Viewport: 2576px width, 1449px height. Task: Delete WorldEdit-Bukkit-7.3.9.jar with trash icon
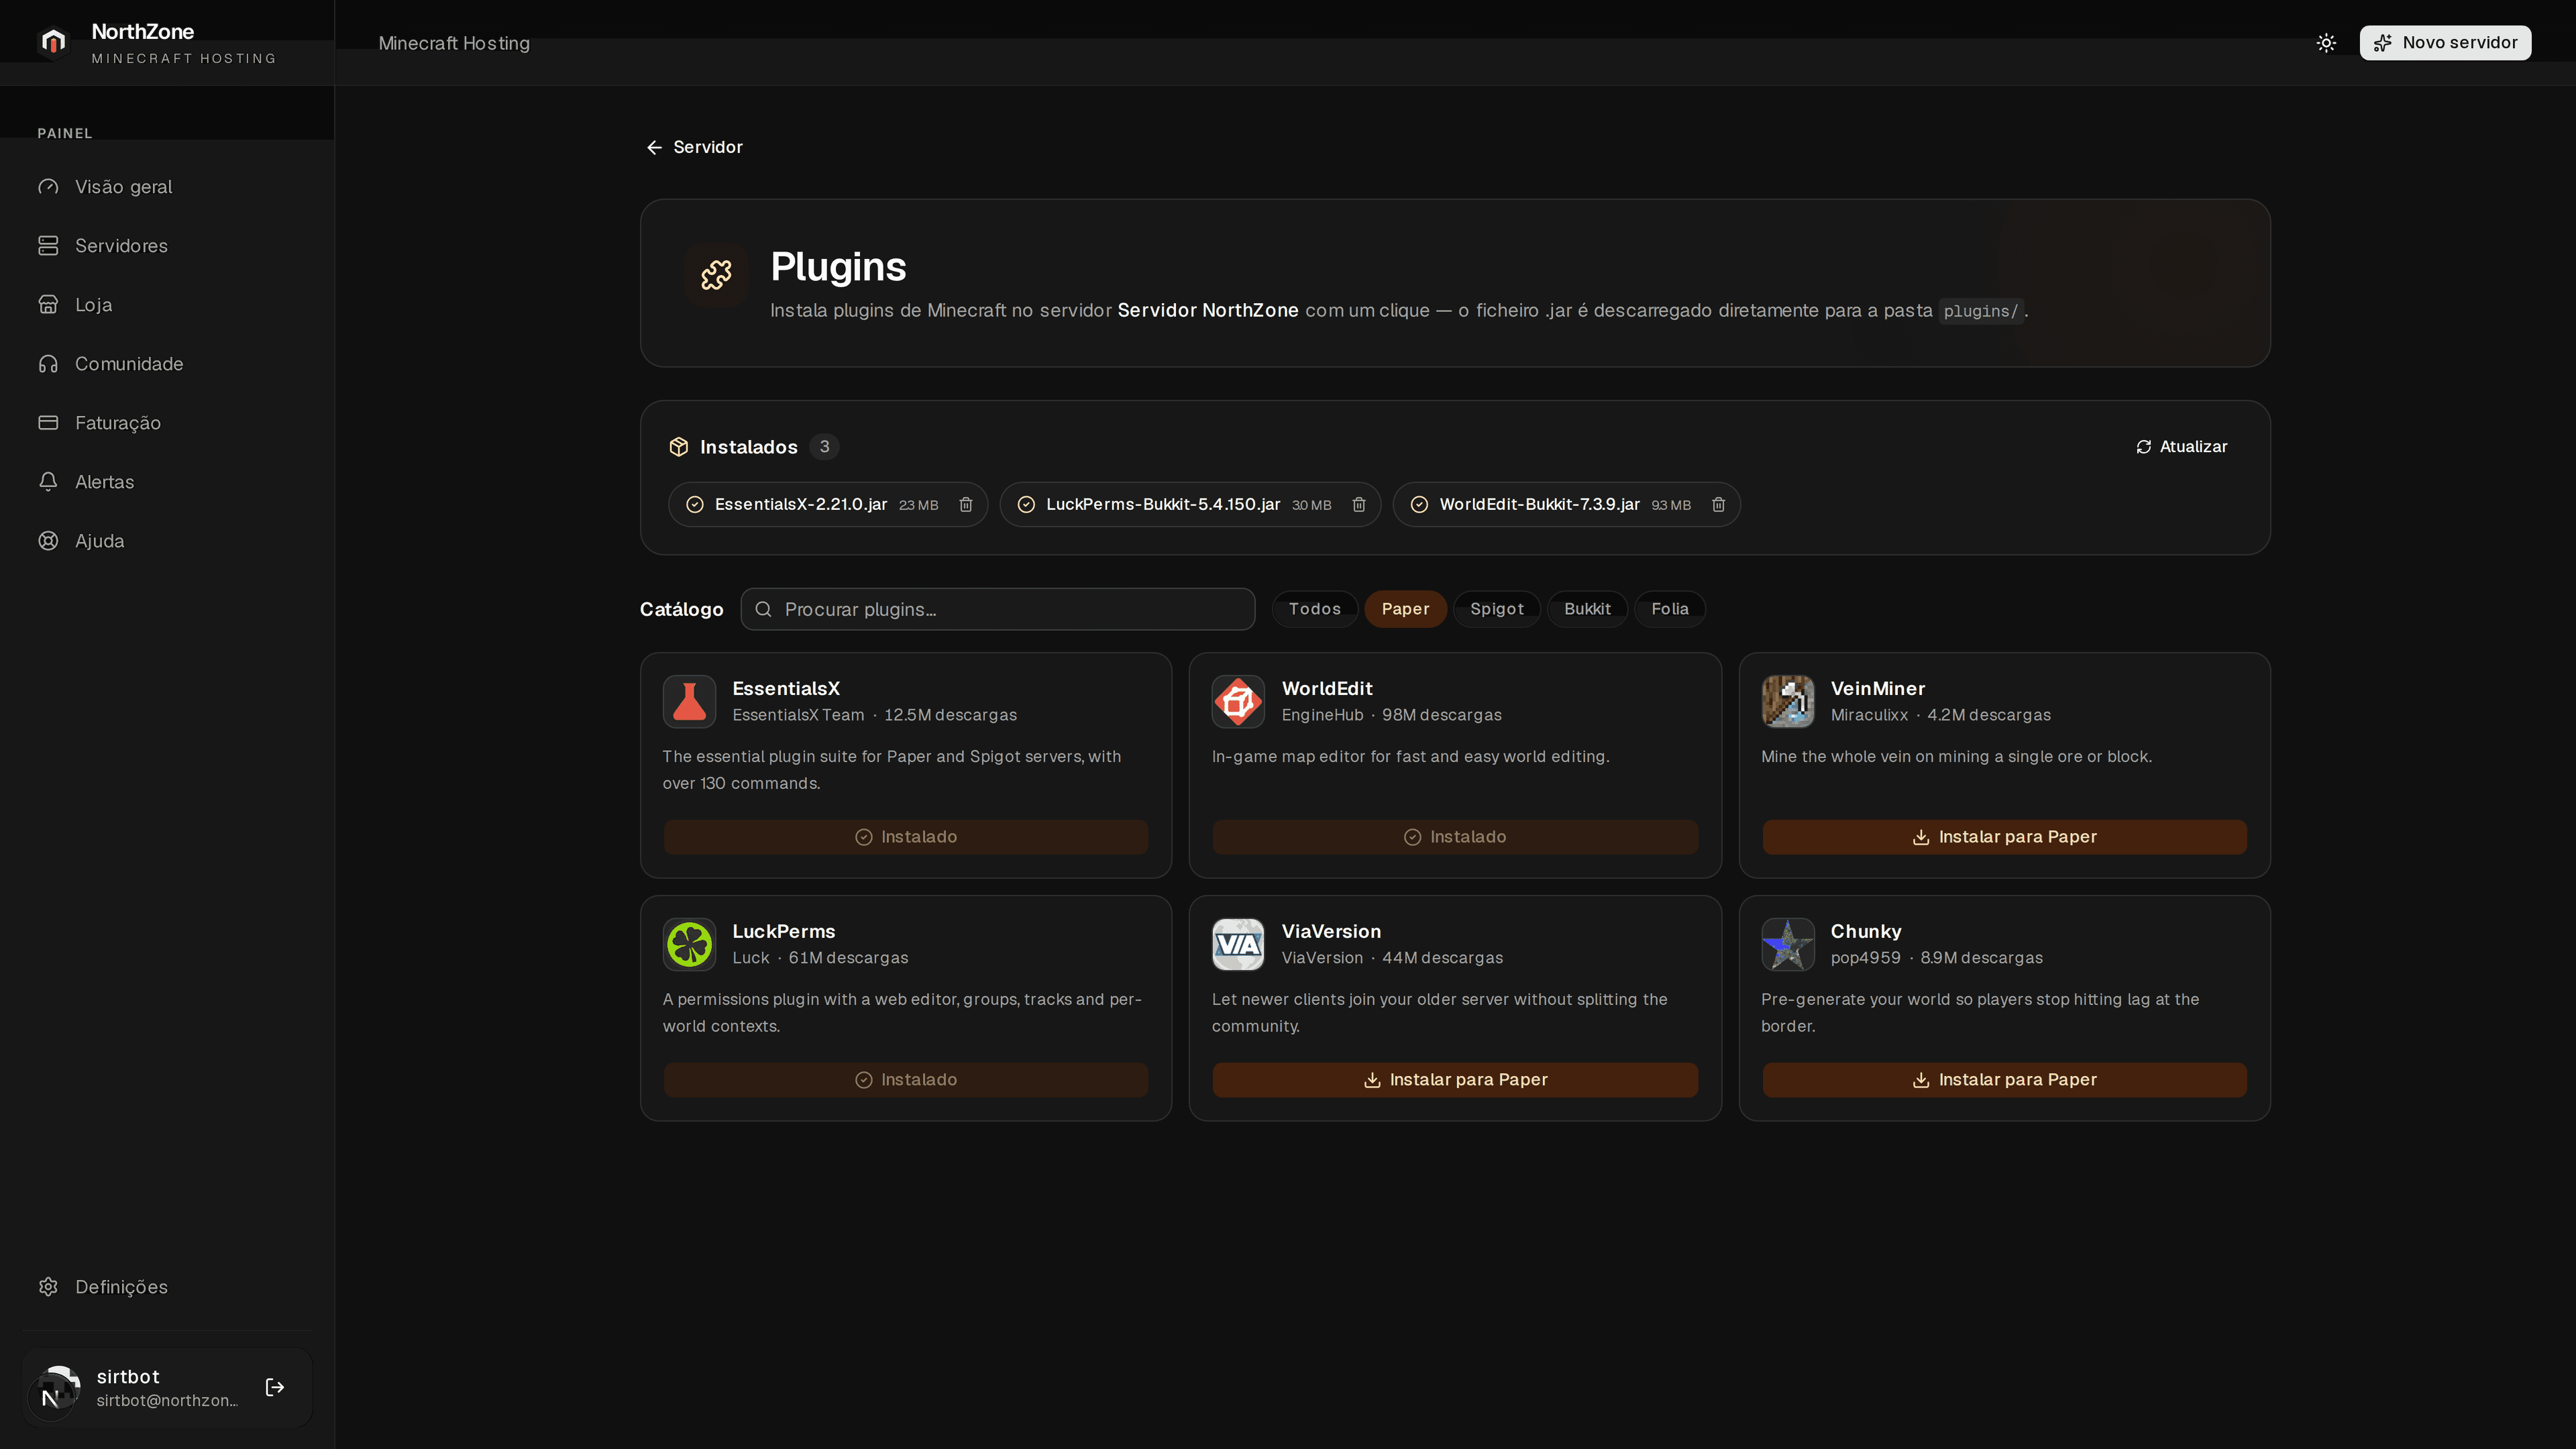[x=1718, y=505]
